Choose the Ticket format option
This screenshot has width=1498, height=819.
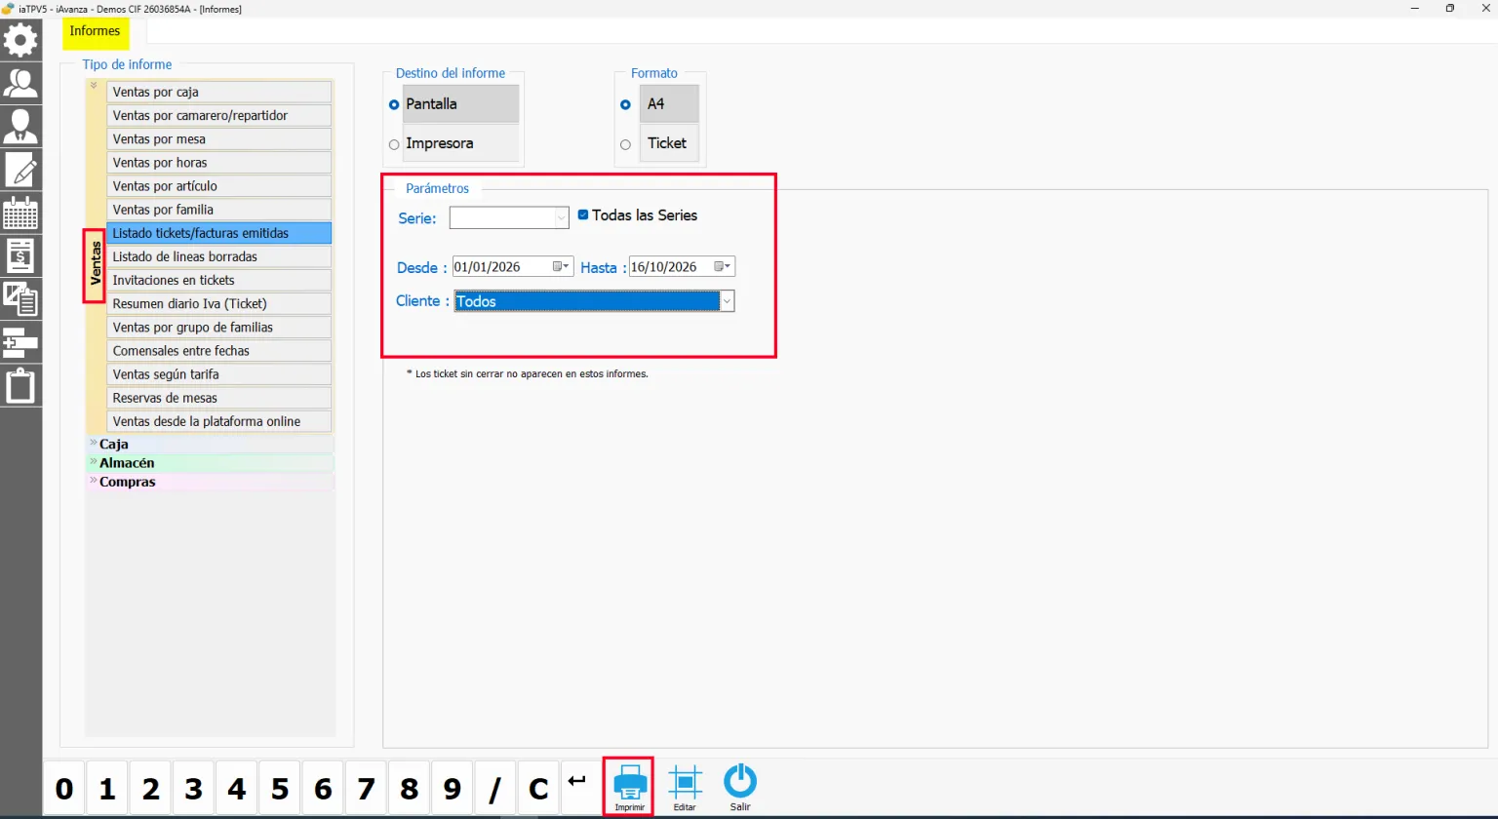point(625,144)
